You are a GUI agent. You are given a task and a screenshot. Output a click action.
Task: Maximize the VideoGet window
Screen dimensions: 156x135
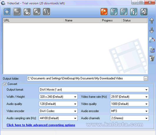tap(141, 2)
